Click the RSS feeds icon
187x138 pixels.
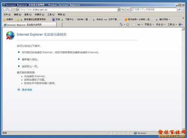128,25
